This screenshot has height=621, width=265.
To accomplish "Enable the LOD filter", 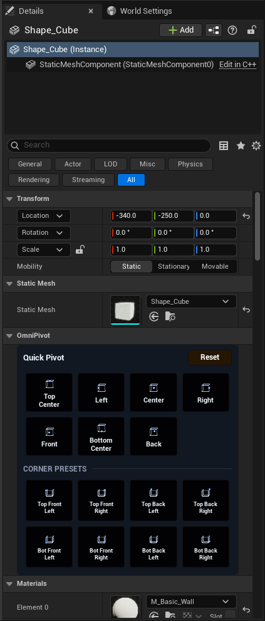I will (x=111, y=164).
